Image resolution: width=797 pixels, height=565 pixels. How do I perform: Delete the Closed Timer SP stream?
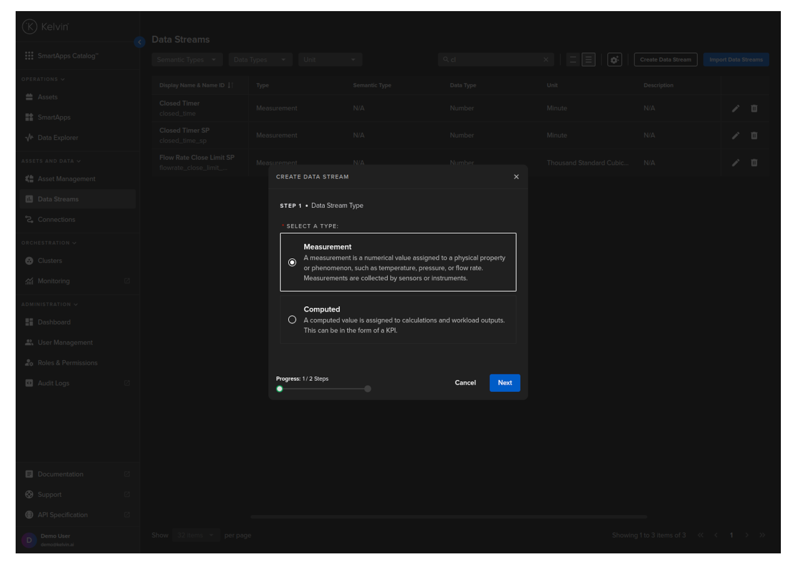(x=754, y=136)
